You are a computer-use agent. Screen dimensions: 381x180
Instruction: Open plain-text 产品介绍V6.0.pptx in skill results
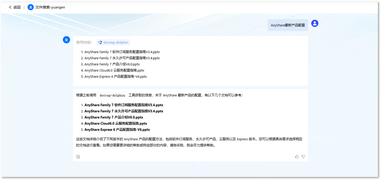[112, 64]
